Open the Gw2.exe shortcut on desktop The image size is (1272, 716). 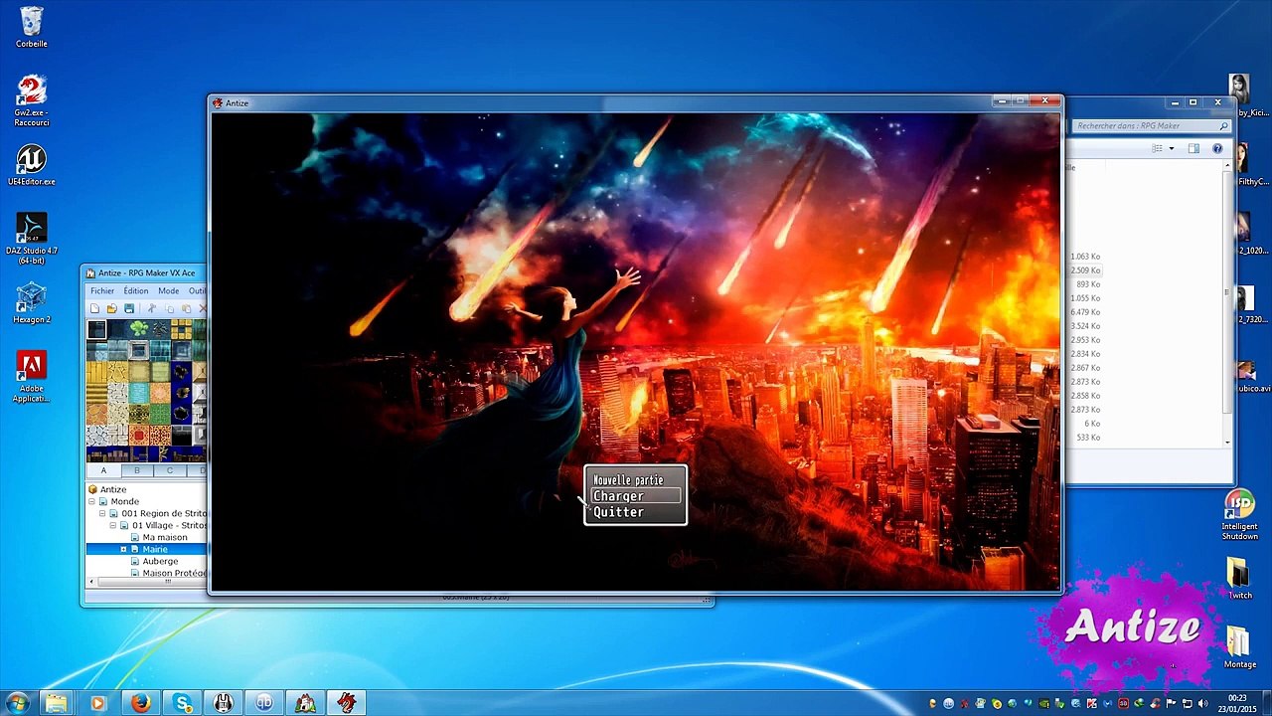(31, 100)
